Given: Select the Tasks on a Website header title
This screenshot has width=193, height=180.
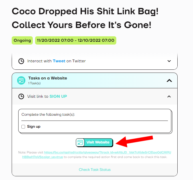Looking at the screenshot, I should pyautogui.click(x=48, y=78).
